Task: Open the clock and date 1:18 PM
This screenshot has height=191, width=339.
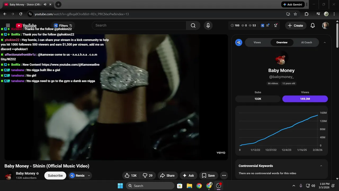Action: click(x=324, y=186)
